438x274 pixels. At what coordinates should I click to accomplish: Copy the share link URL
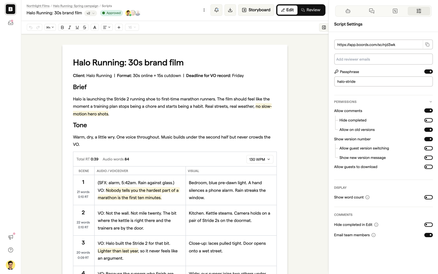pyautogui.click(x=427, y=45)
